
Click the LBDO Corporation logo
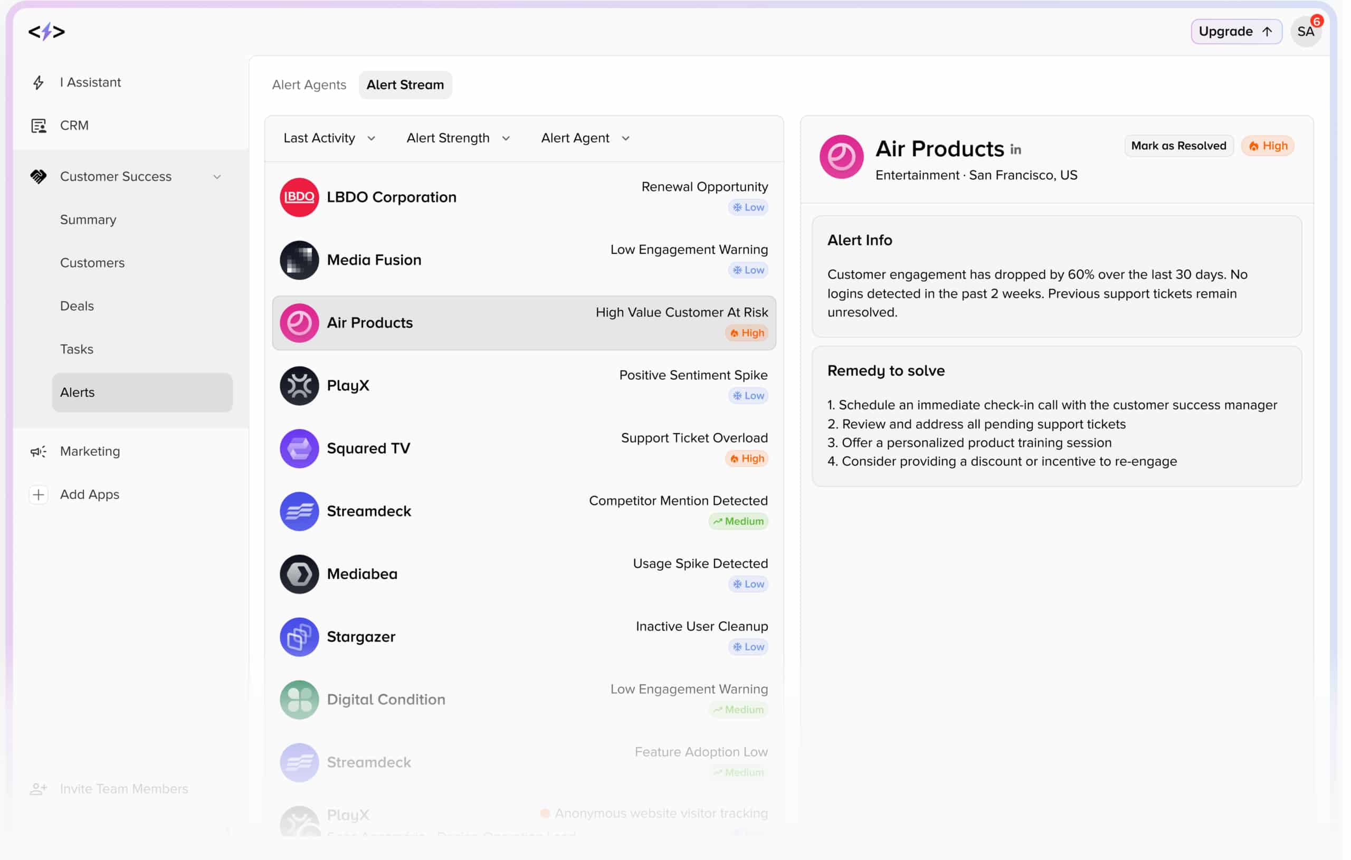tap(299, 197)
